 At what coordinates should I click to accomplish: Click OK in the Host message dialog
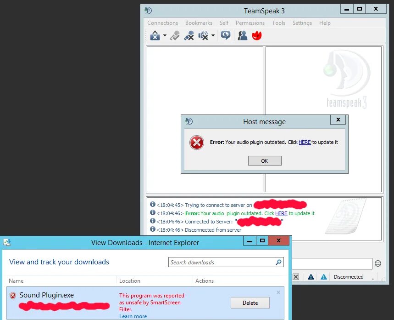click(x=265, y=161)
